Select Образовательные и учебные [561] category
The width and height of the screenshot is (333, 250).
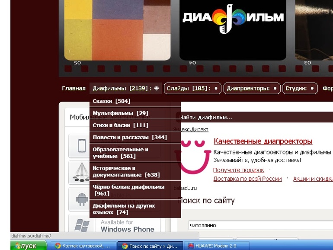[135, 153]
